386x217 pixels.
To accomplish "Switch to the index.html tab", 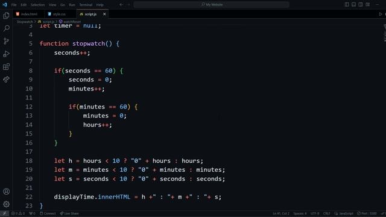I will pos(29,14).
